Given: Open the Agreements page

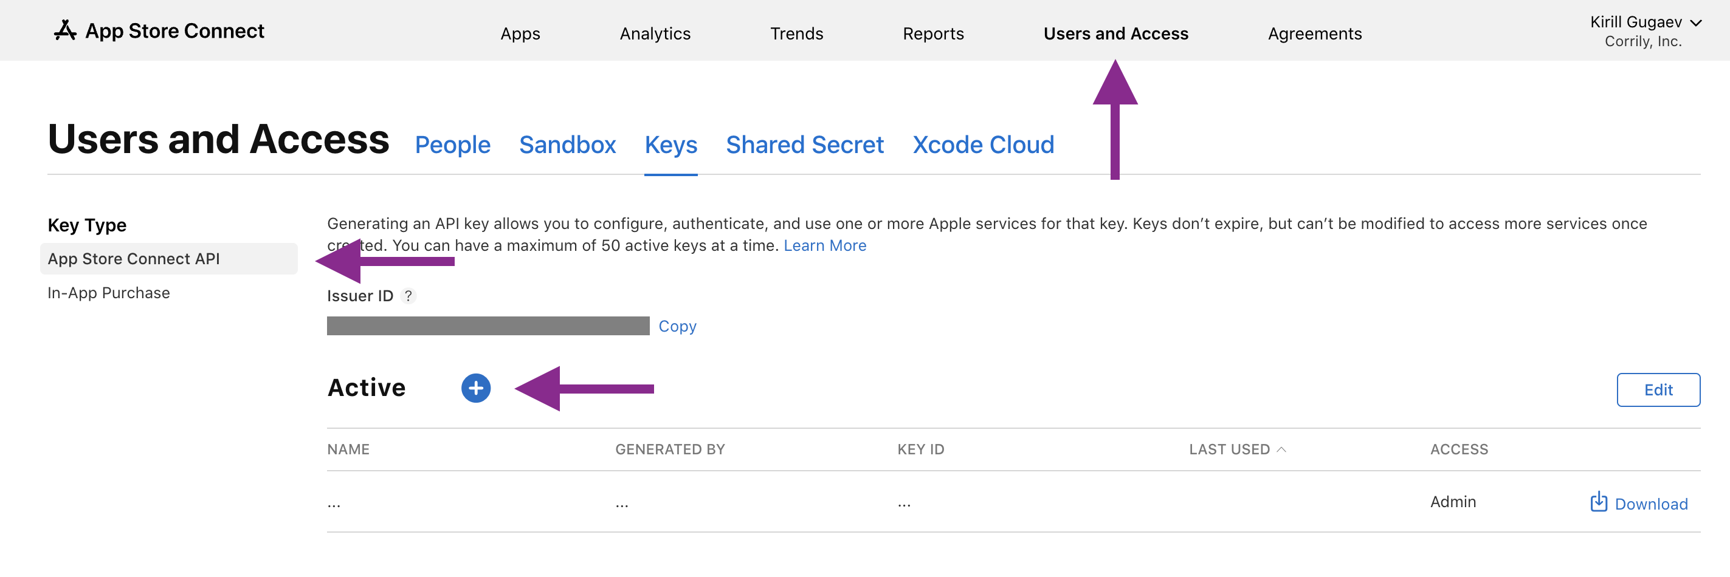Looking at the screenshot, I should pos(1314,33).
